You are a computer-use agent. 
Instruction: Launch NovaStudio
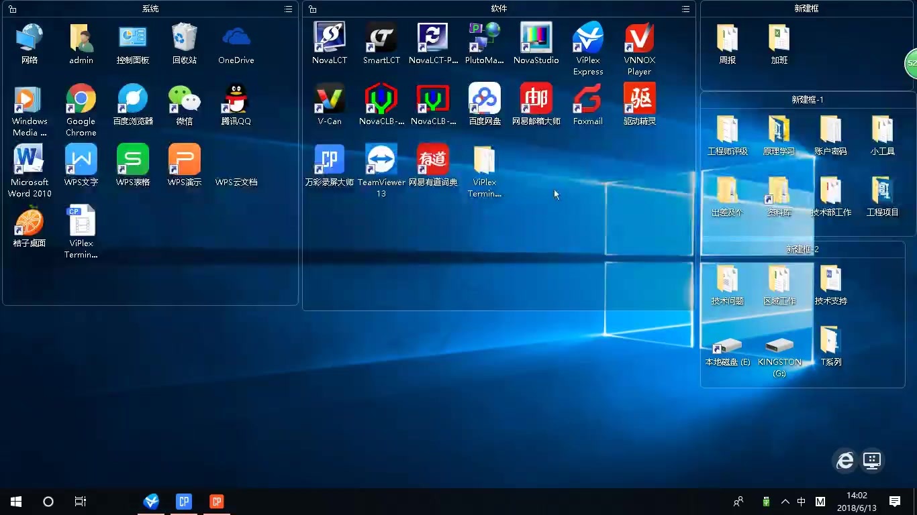tap(536, 38)
